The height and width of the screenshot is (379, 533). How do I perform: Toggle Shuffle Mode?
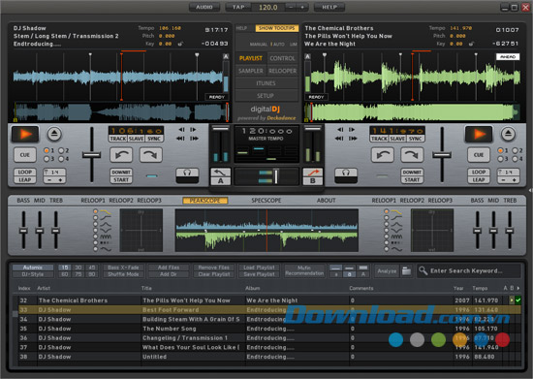pyautogui.click(x=123, y=274)
